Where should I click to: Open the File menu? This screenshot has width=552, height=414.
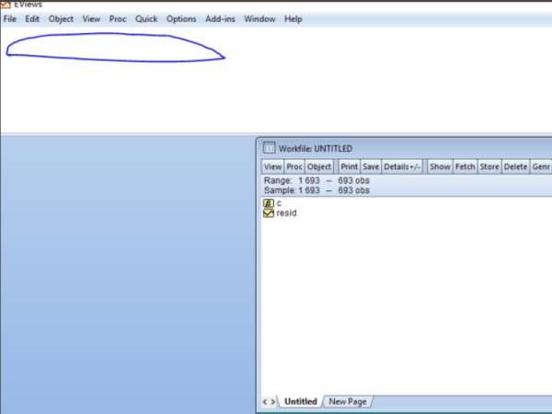(x=10, y=19)
